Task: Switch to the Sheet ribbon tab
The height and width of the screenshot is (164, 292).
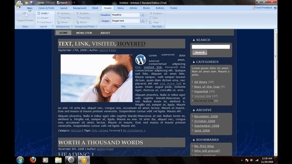Action: tap(95, 8)
